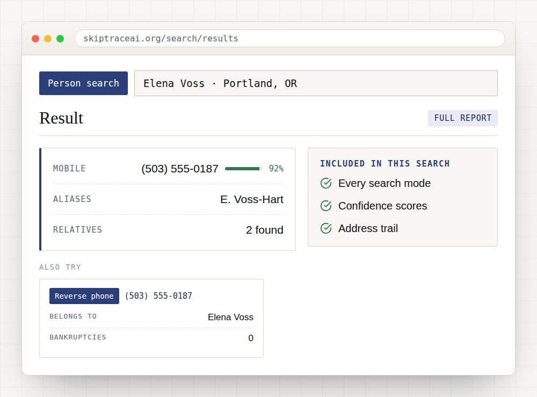
Task: Click the reverse phone number (503) 555-0187
Action: coord(158,296)
